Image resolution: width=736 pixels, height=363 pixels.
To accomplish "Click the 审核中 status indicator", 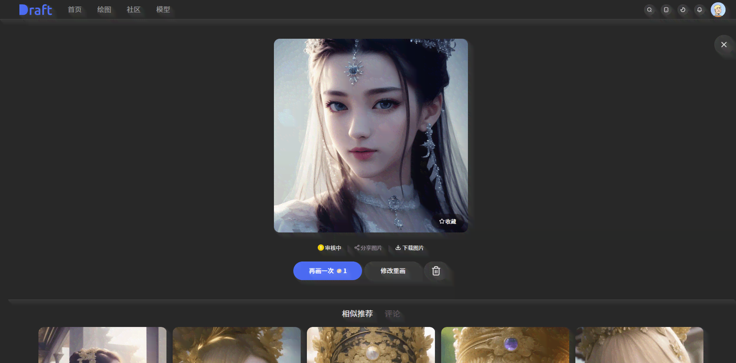I will (329, 248).
